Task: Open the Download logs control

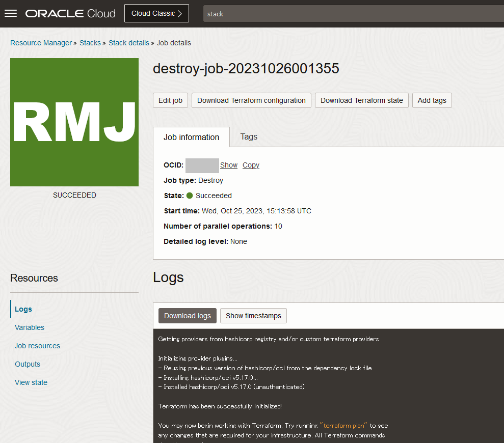Action: coord(187,316)
